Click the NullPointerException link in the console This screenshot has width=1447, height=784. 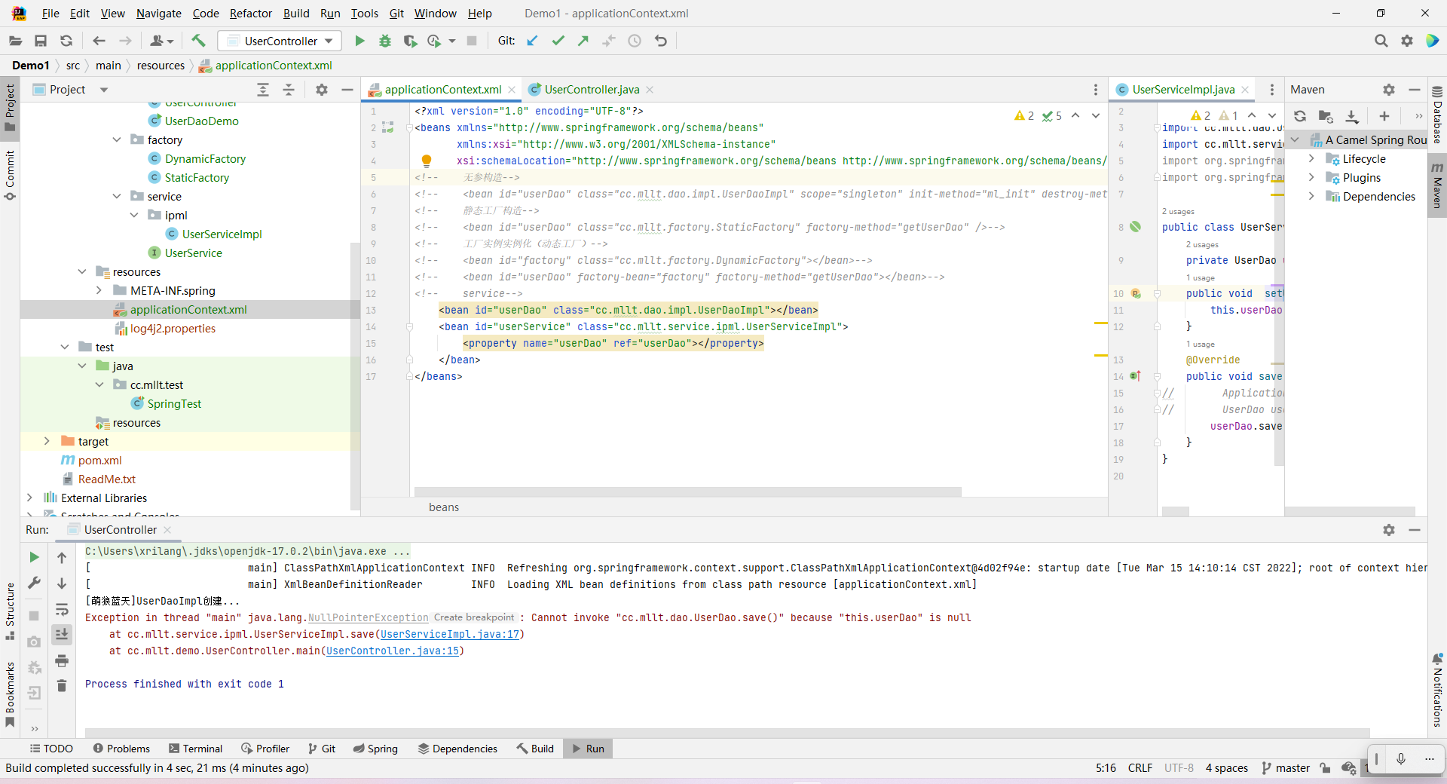click(368, 618)
